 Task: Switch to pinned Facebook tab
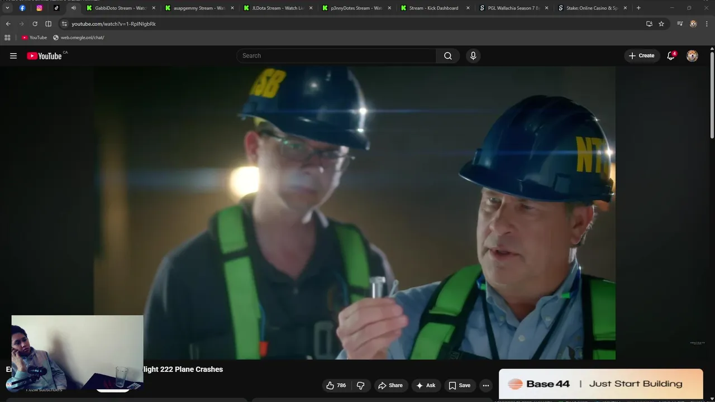point(22,8)
